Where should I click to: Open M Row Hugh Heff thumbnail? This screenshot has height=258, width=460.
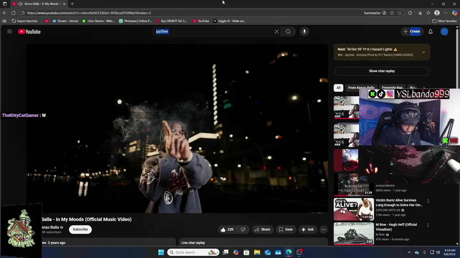(354, 233)
